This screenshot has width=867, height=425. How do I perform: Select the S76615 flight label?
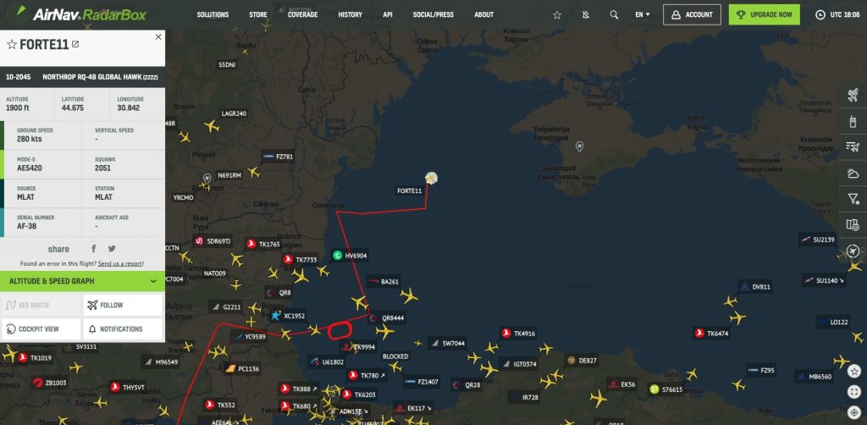[666, 389]
